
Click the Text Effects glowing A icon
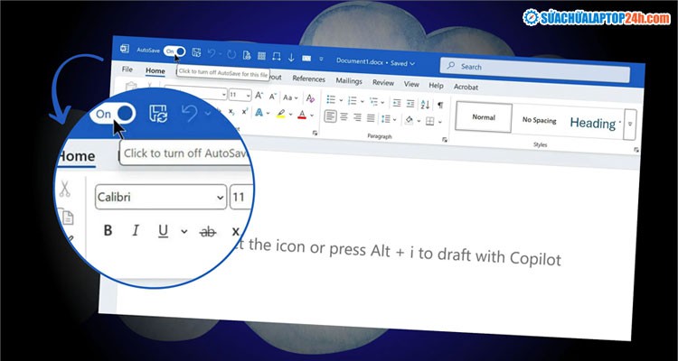(x=259, y=115)
